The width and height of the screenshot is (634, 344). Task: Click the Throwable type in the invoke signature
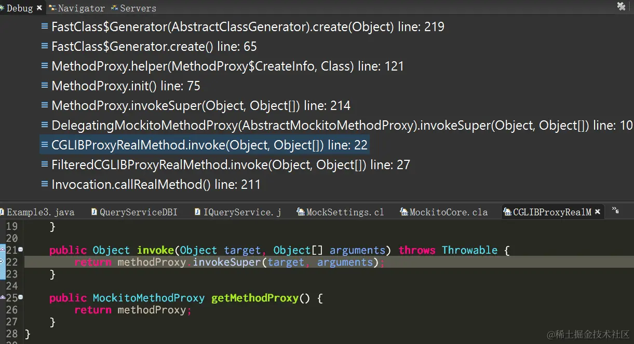(469, 250)
